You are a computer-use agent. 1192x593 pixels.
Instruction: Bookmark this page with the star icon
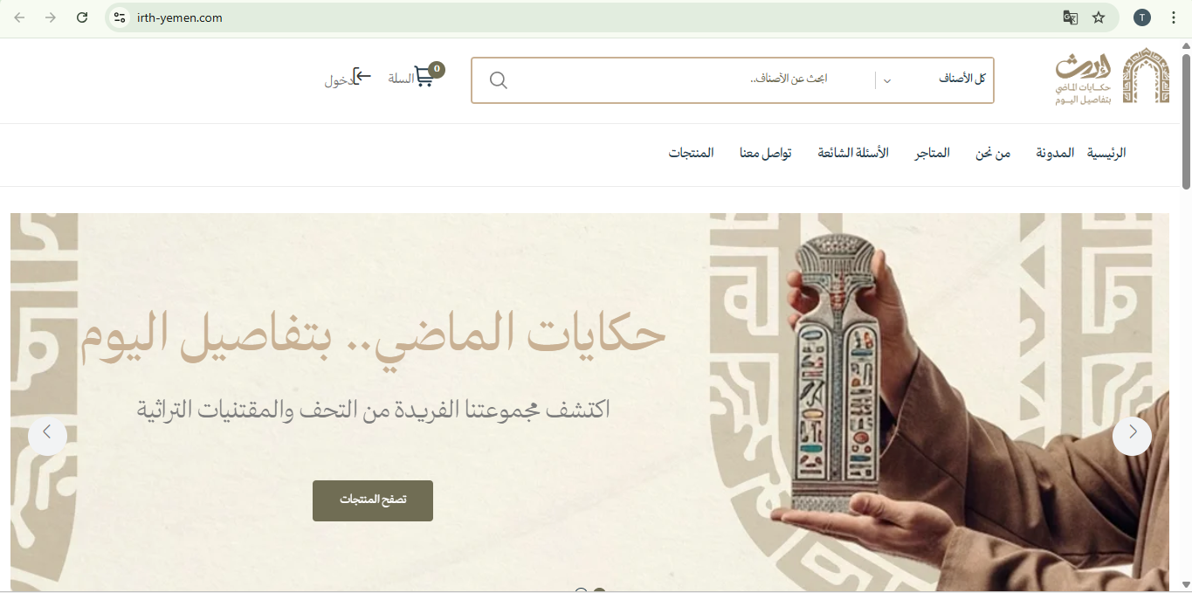pyautogui.click(x=1099, y=17)
